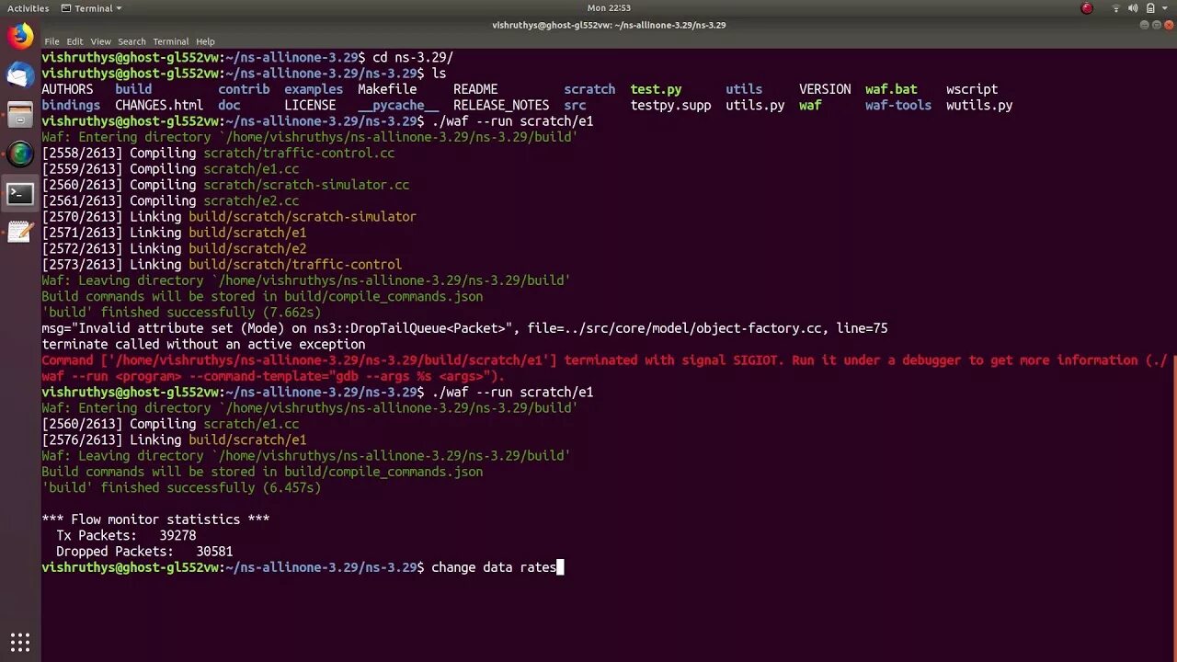Click the 'scratch' directory in ls output

tap(589, 89)
